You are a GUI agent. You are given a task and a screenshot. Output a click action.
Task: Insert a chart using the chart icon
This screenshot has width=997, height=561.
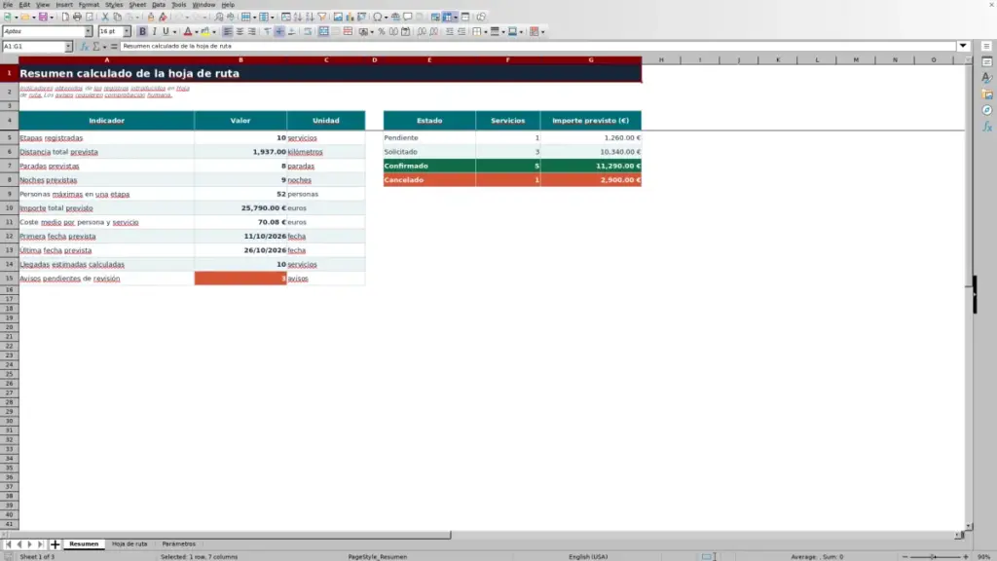point(351,18)
